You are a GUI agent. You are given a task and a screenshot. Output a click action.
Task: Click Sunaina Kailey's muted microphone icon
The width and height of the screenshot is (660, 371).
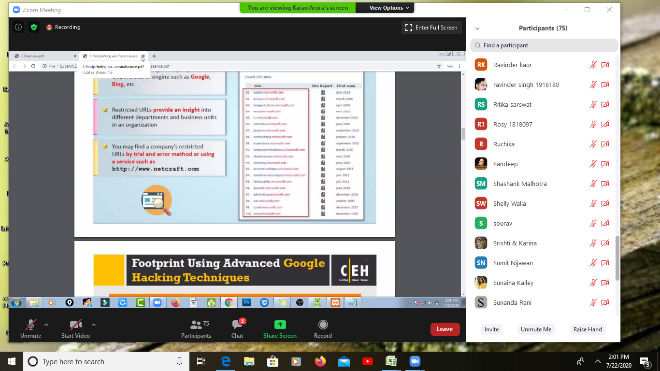(x=593, y=283)
